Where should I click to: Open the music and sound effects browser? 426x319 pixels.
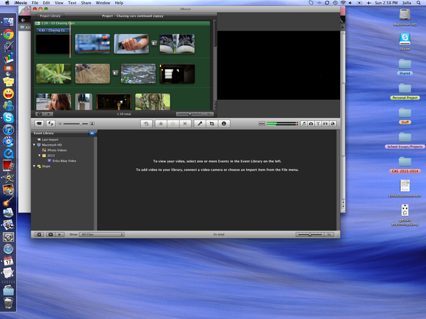pyautogui.click(x=304, y=124)
